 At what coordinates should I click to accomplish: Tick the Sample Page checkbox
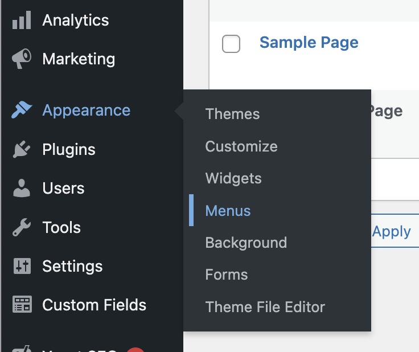(x=231, y=44)
